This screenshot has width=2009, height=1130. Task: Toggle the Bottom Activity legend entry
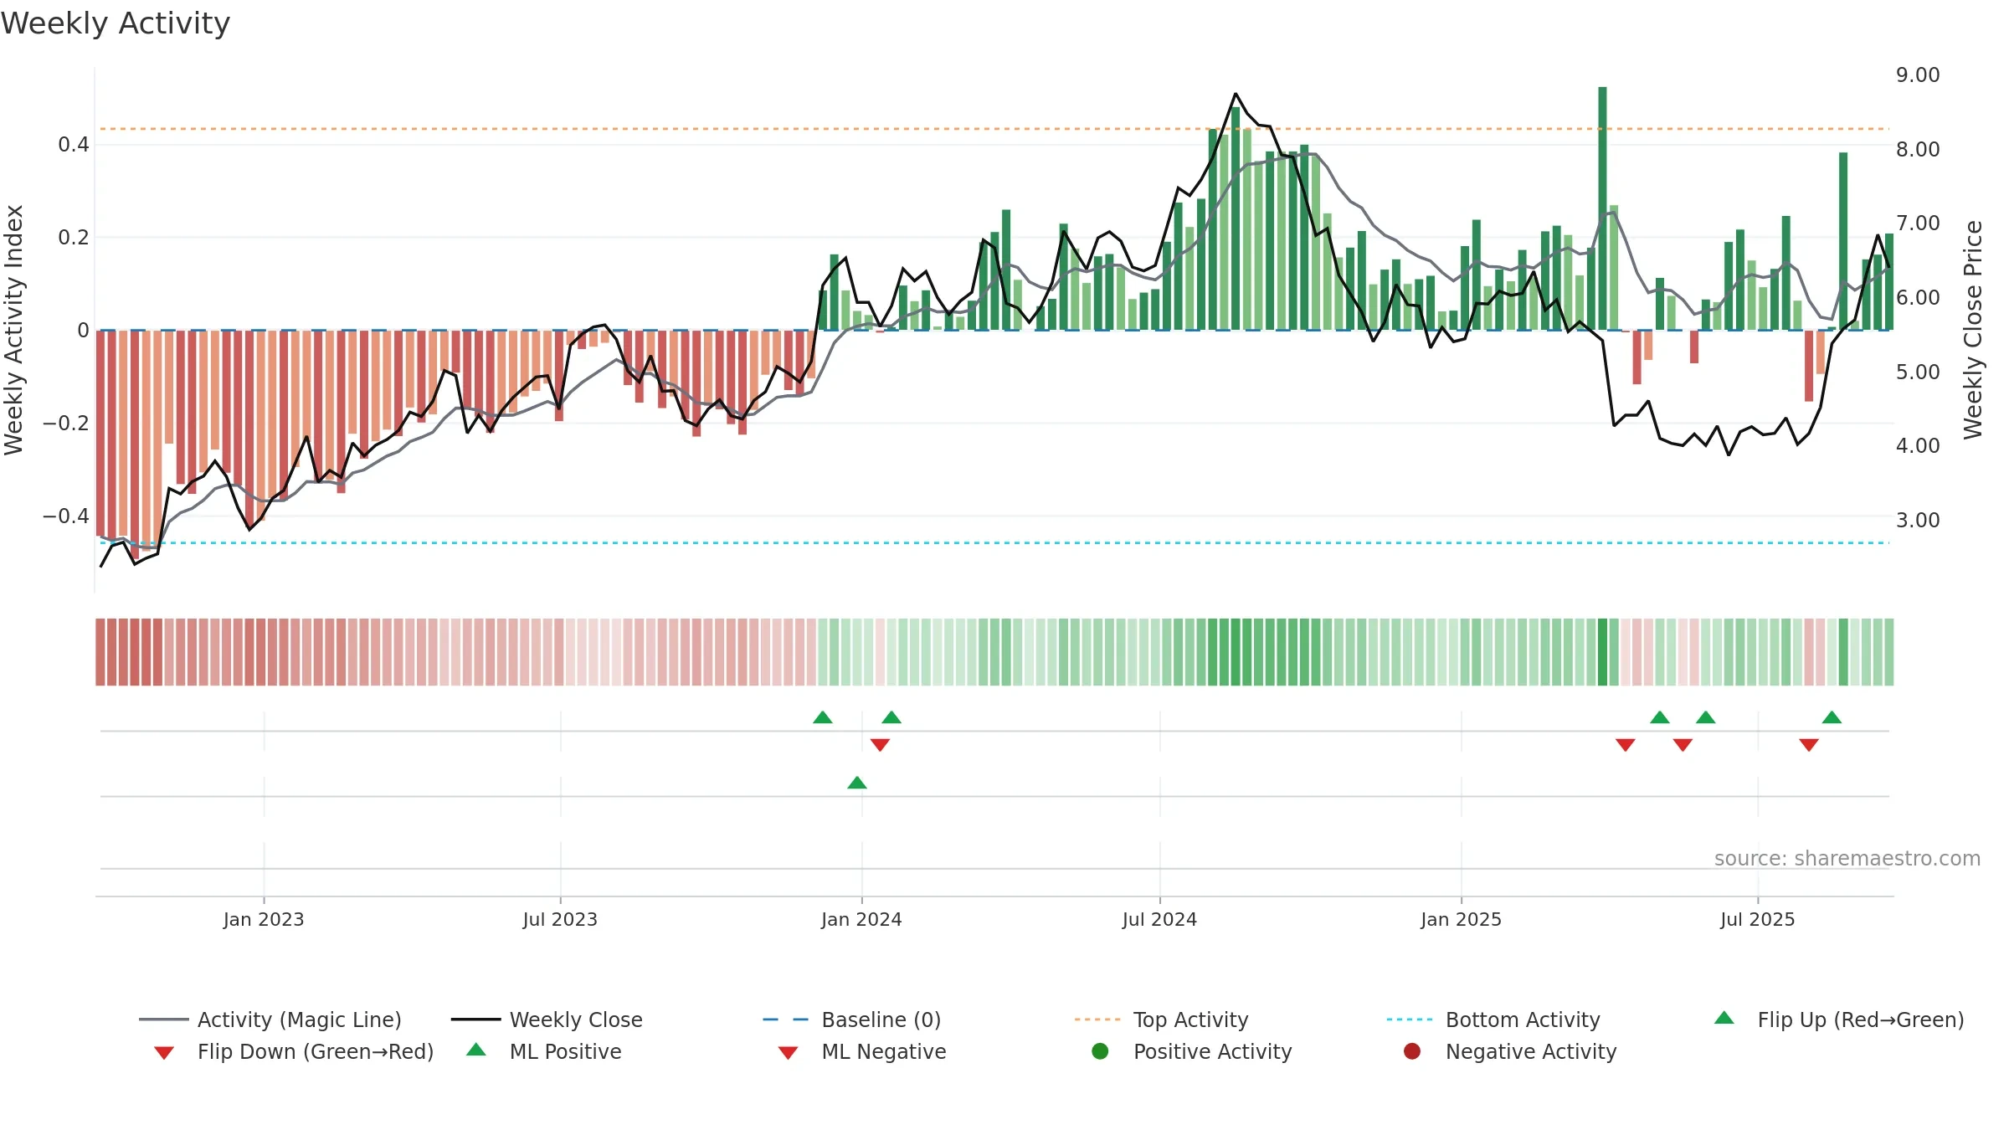pyautogui.click(x=1493, y=1020)
